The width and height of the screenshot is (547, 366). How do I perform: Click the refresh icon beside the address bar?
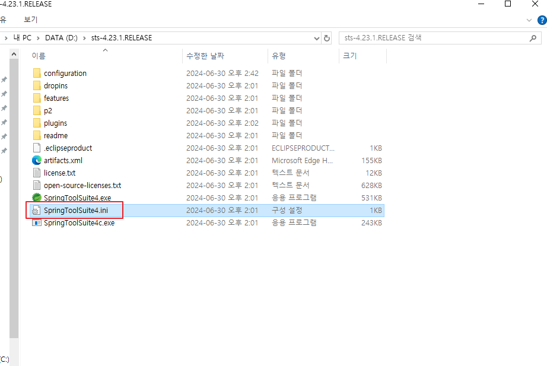[327, 38]
